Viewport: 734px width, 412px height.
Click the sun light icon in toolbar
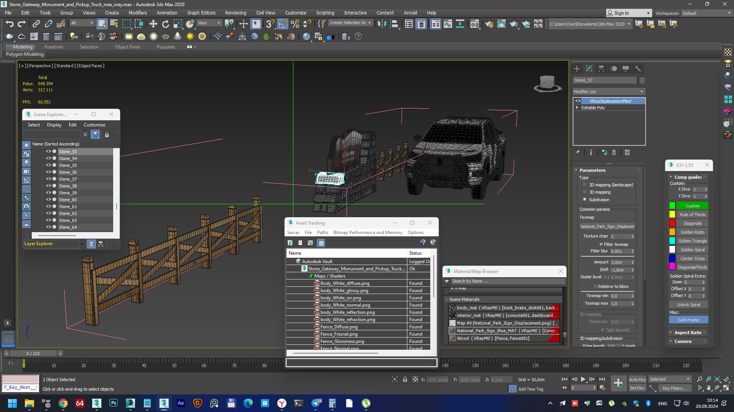click(x=190, y=37)
